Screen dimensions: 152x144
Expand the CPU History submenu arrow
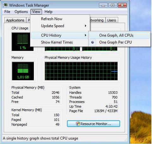coord(86,35)
